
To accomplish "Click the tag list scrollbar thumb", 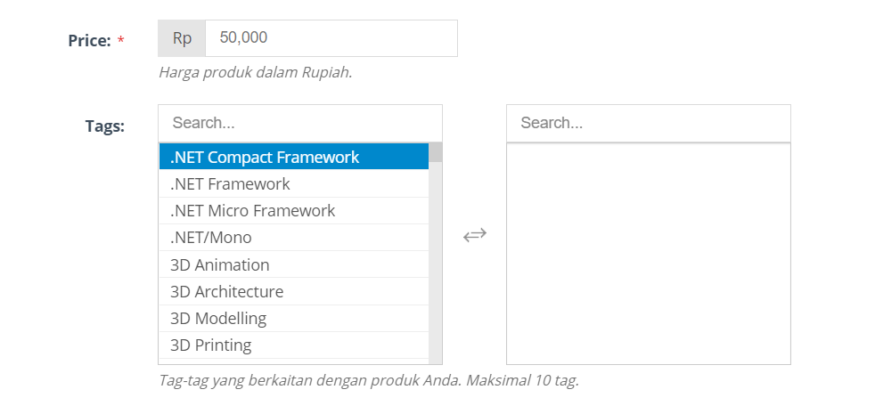I will 435,152.
